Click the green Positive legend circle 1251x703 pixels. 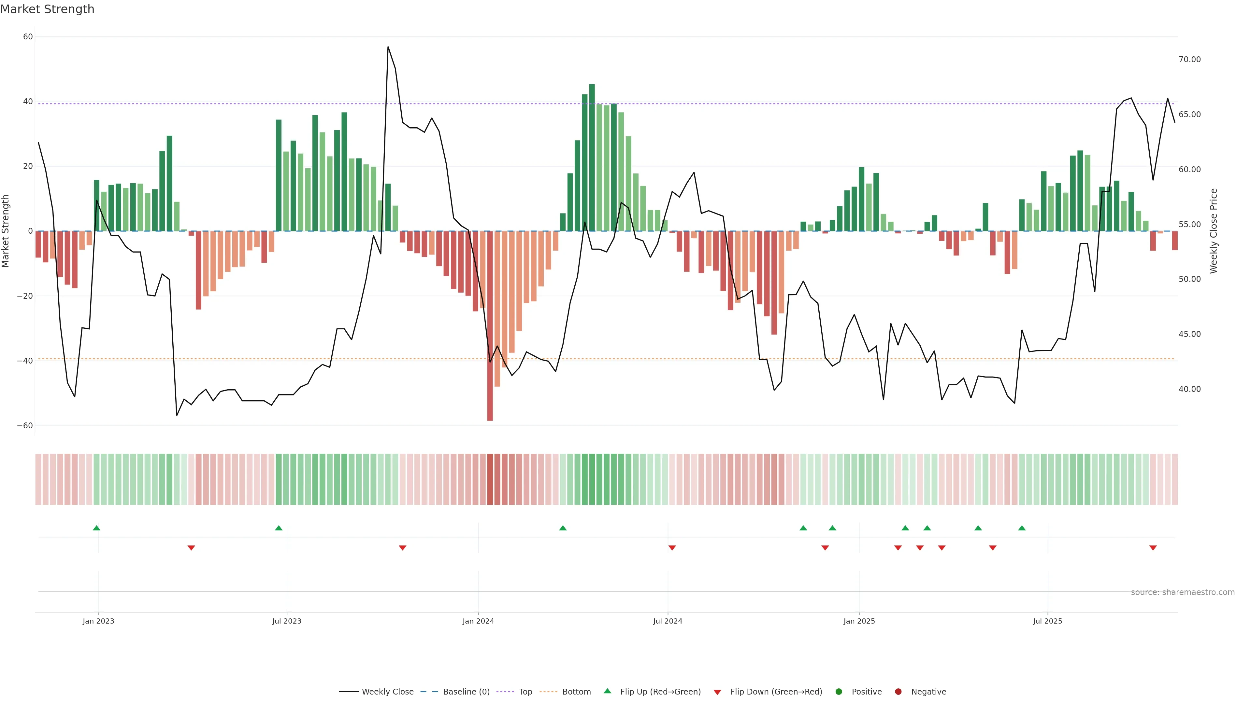pyautogui.click(x=839, y=692)
